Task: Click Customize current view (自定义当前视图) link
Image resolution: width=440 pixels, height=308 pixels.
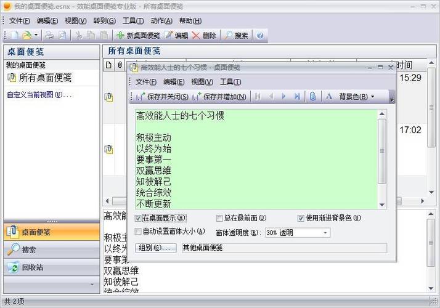Action: pyautogui.click(x=39, y=95)
